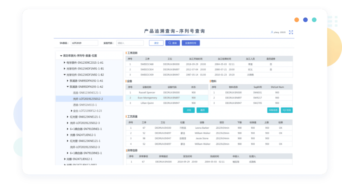
Task: Click 工序 value 98 in 工艺质量 table
Action: 144,138
